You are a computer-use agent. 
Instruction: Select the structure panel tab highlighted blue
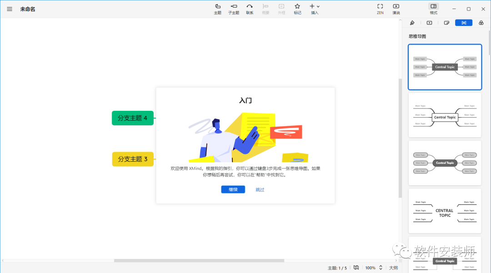coord(464,23)
